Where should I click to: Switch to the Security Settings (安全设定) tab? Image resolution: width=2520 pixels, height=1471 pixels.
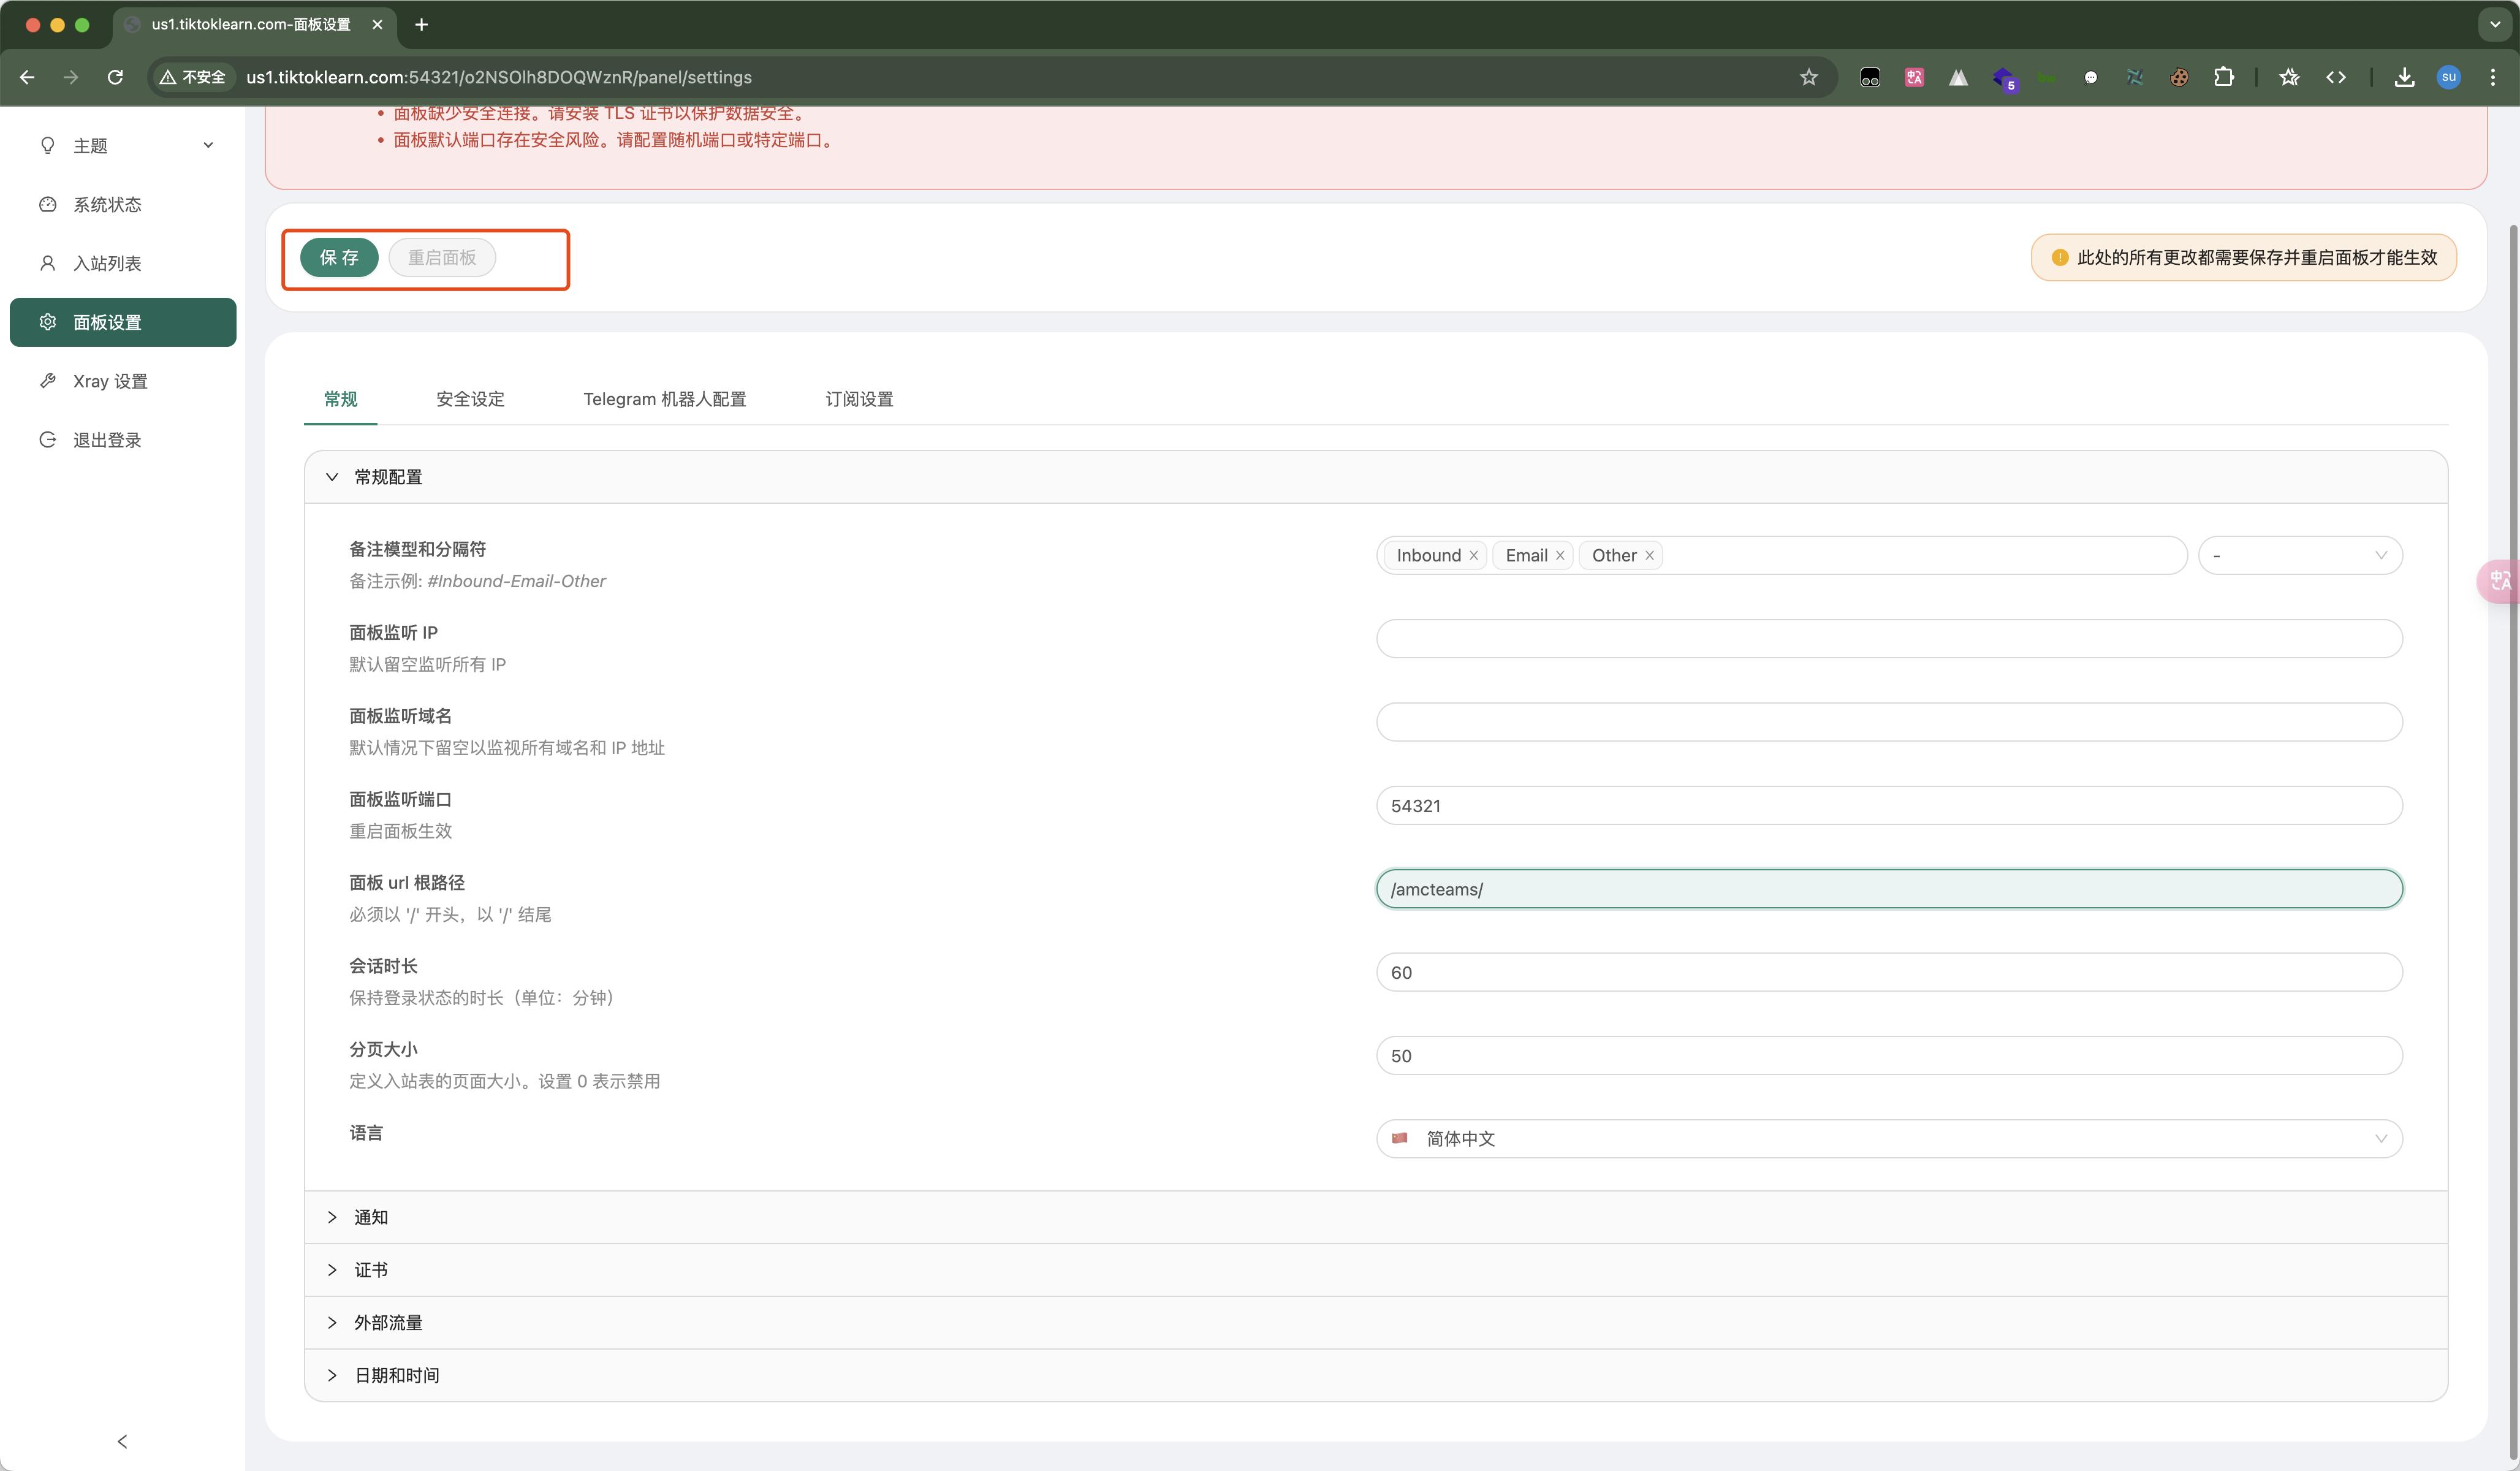[470, 399]
